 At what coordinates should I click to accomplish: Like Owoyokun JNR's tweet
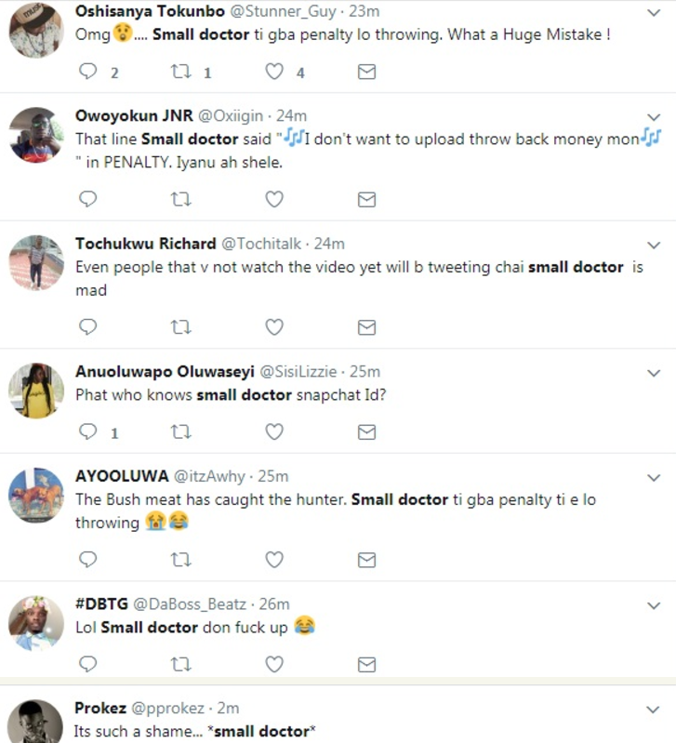[x=274, y=199]
